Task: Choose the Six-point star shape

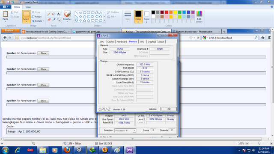Action: pyautogui.click(x=89, y=21)
